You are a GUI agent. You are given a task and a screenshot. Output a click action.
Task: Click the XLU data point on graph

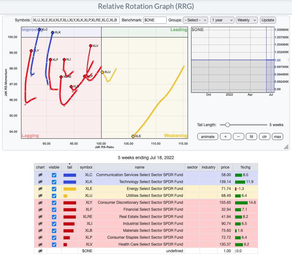(x=102, y=72)
